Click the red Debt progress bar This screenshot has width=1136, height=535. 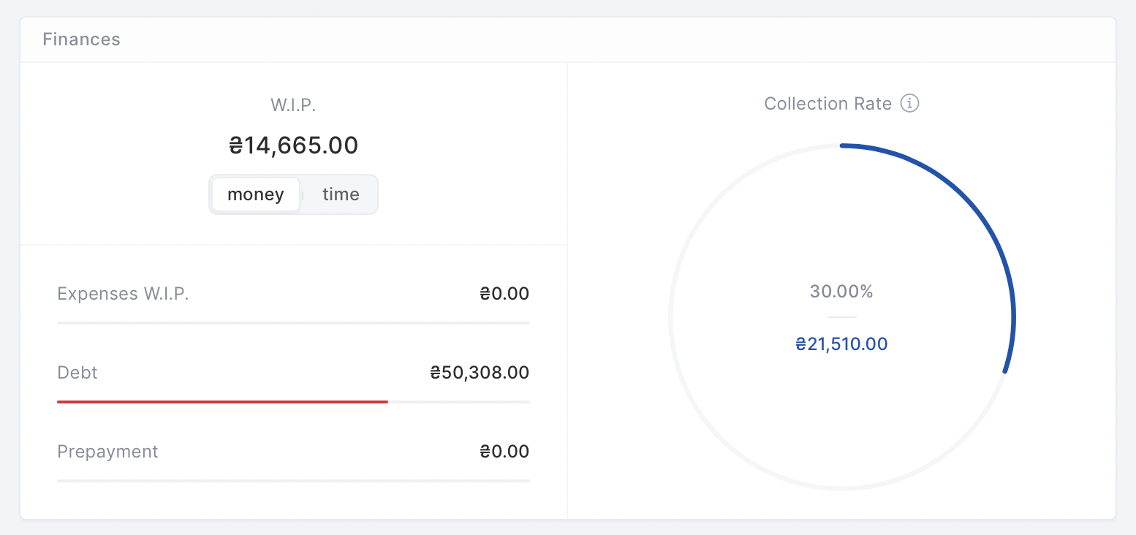222,401
